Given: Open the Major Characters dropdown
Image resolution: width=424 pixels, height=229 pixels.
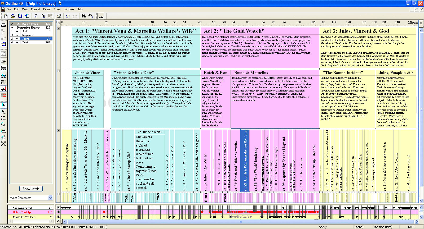Looking at the screenshot, I should pyautogui.click(x=51, y=198).
